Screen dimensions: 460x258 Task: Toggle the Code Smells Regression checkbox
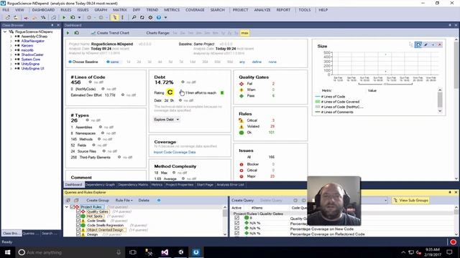pyautogui.click(x=78, y=226)
